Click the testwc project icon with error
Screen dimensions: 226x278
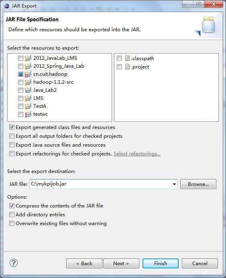28,114
